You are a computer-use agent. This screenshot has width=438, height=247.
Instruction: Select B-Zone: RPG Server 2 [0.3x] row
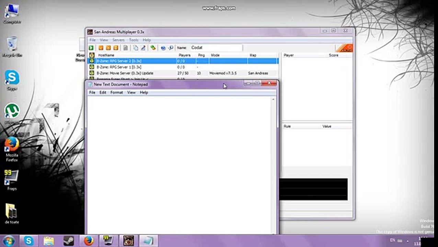pyautogui.click(x=183, y=61)
